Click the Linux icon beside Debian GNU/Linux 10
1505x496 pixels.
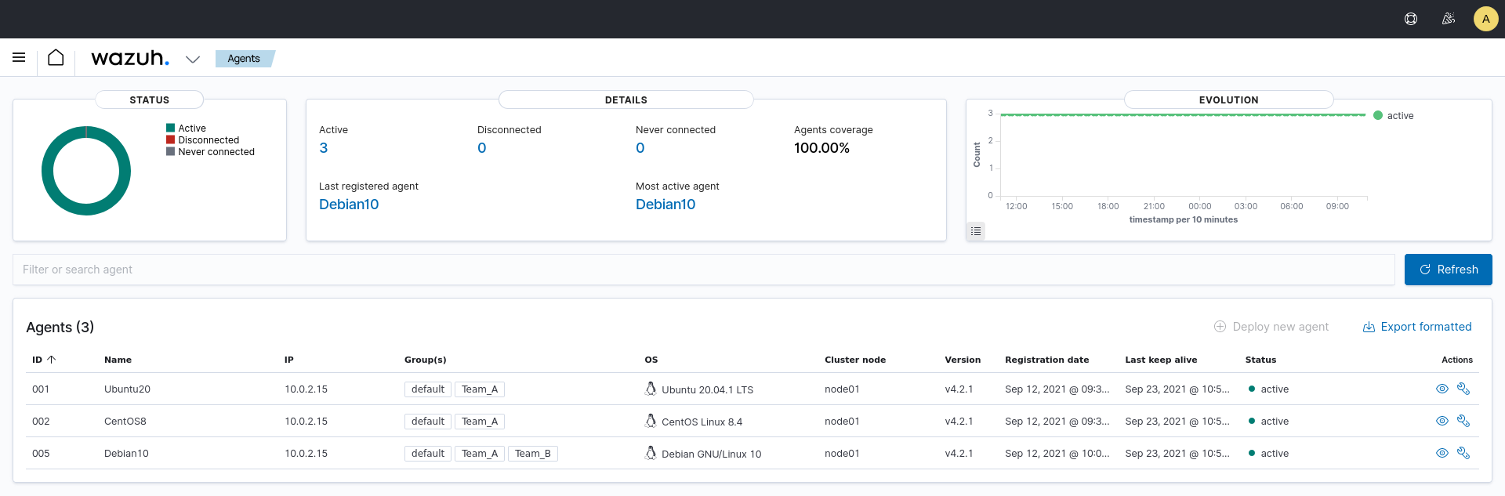coord(651,453)
